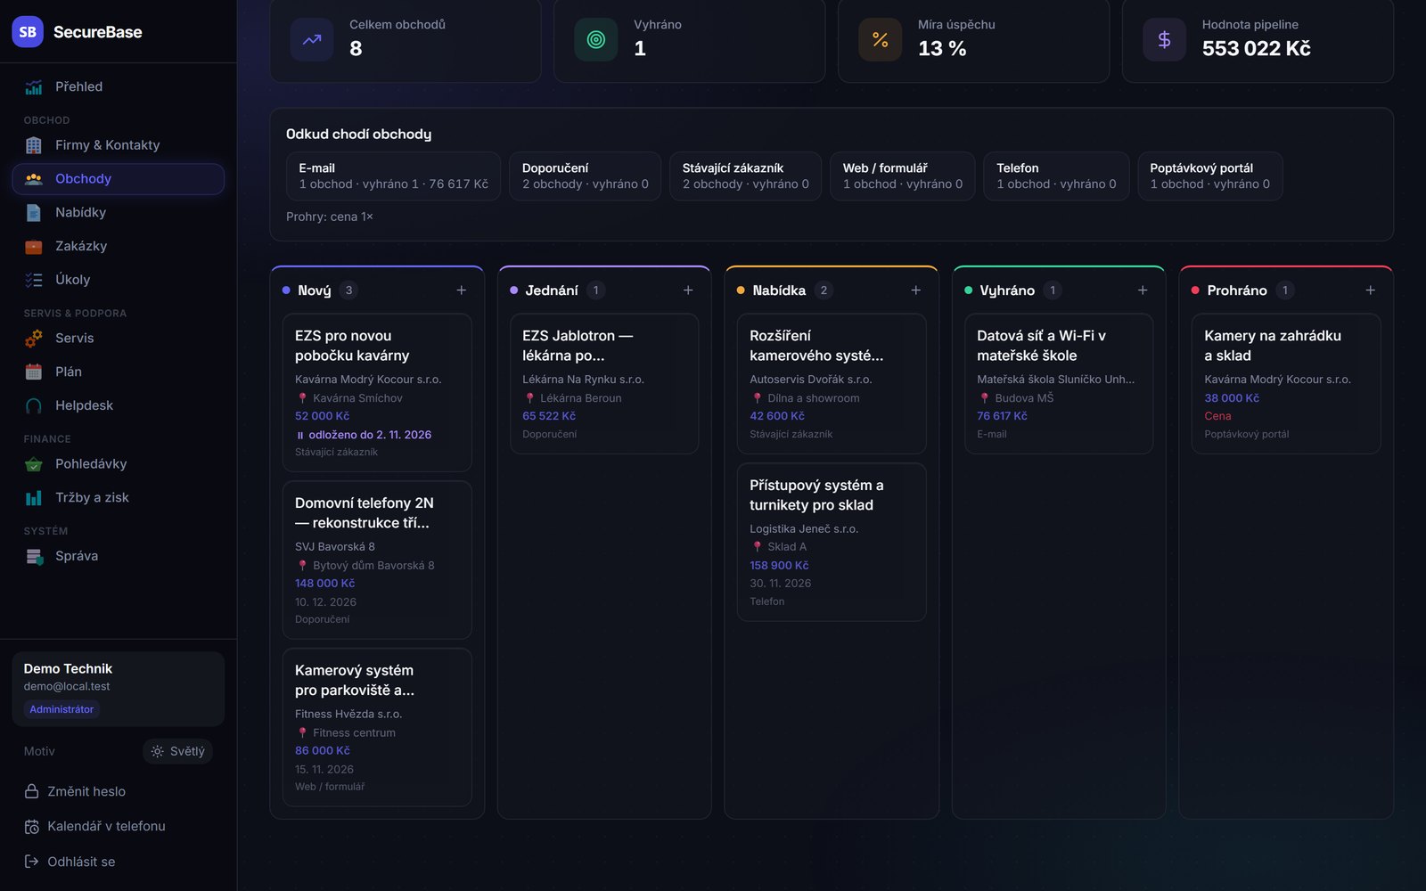Select the Stávající zákazník source tile
Screen dimensions: 1426x891
tap(745, 176)
